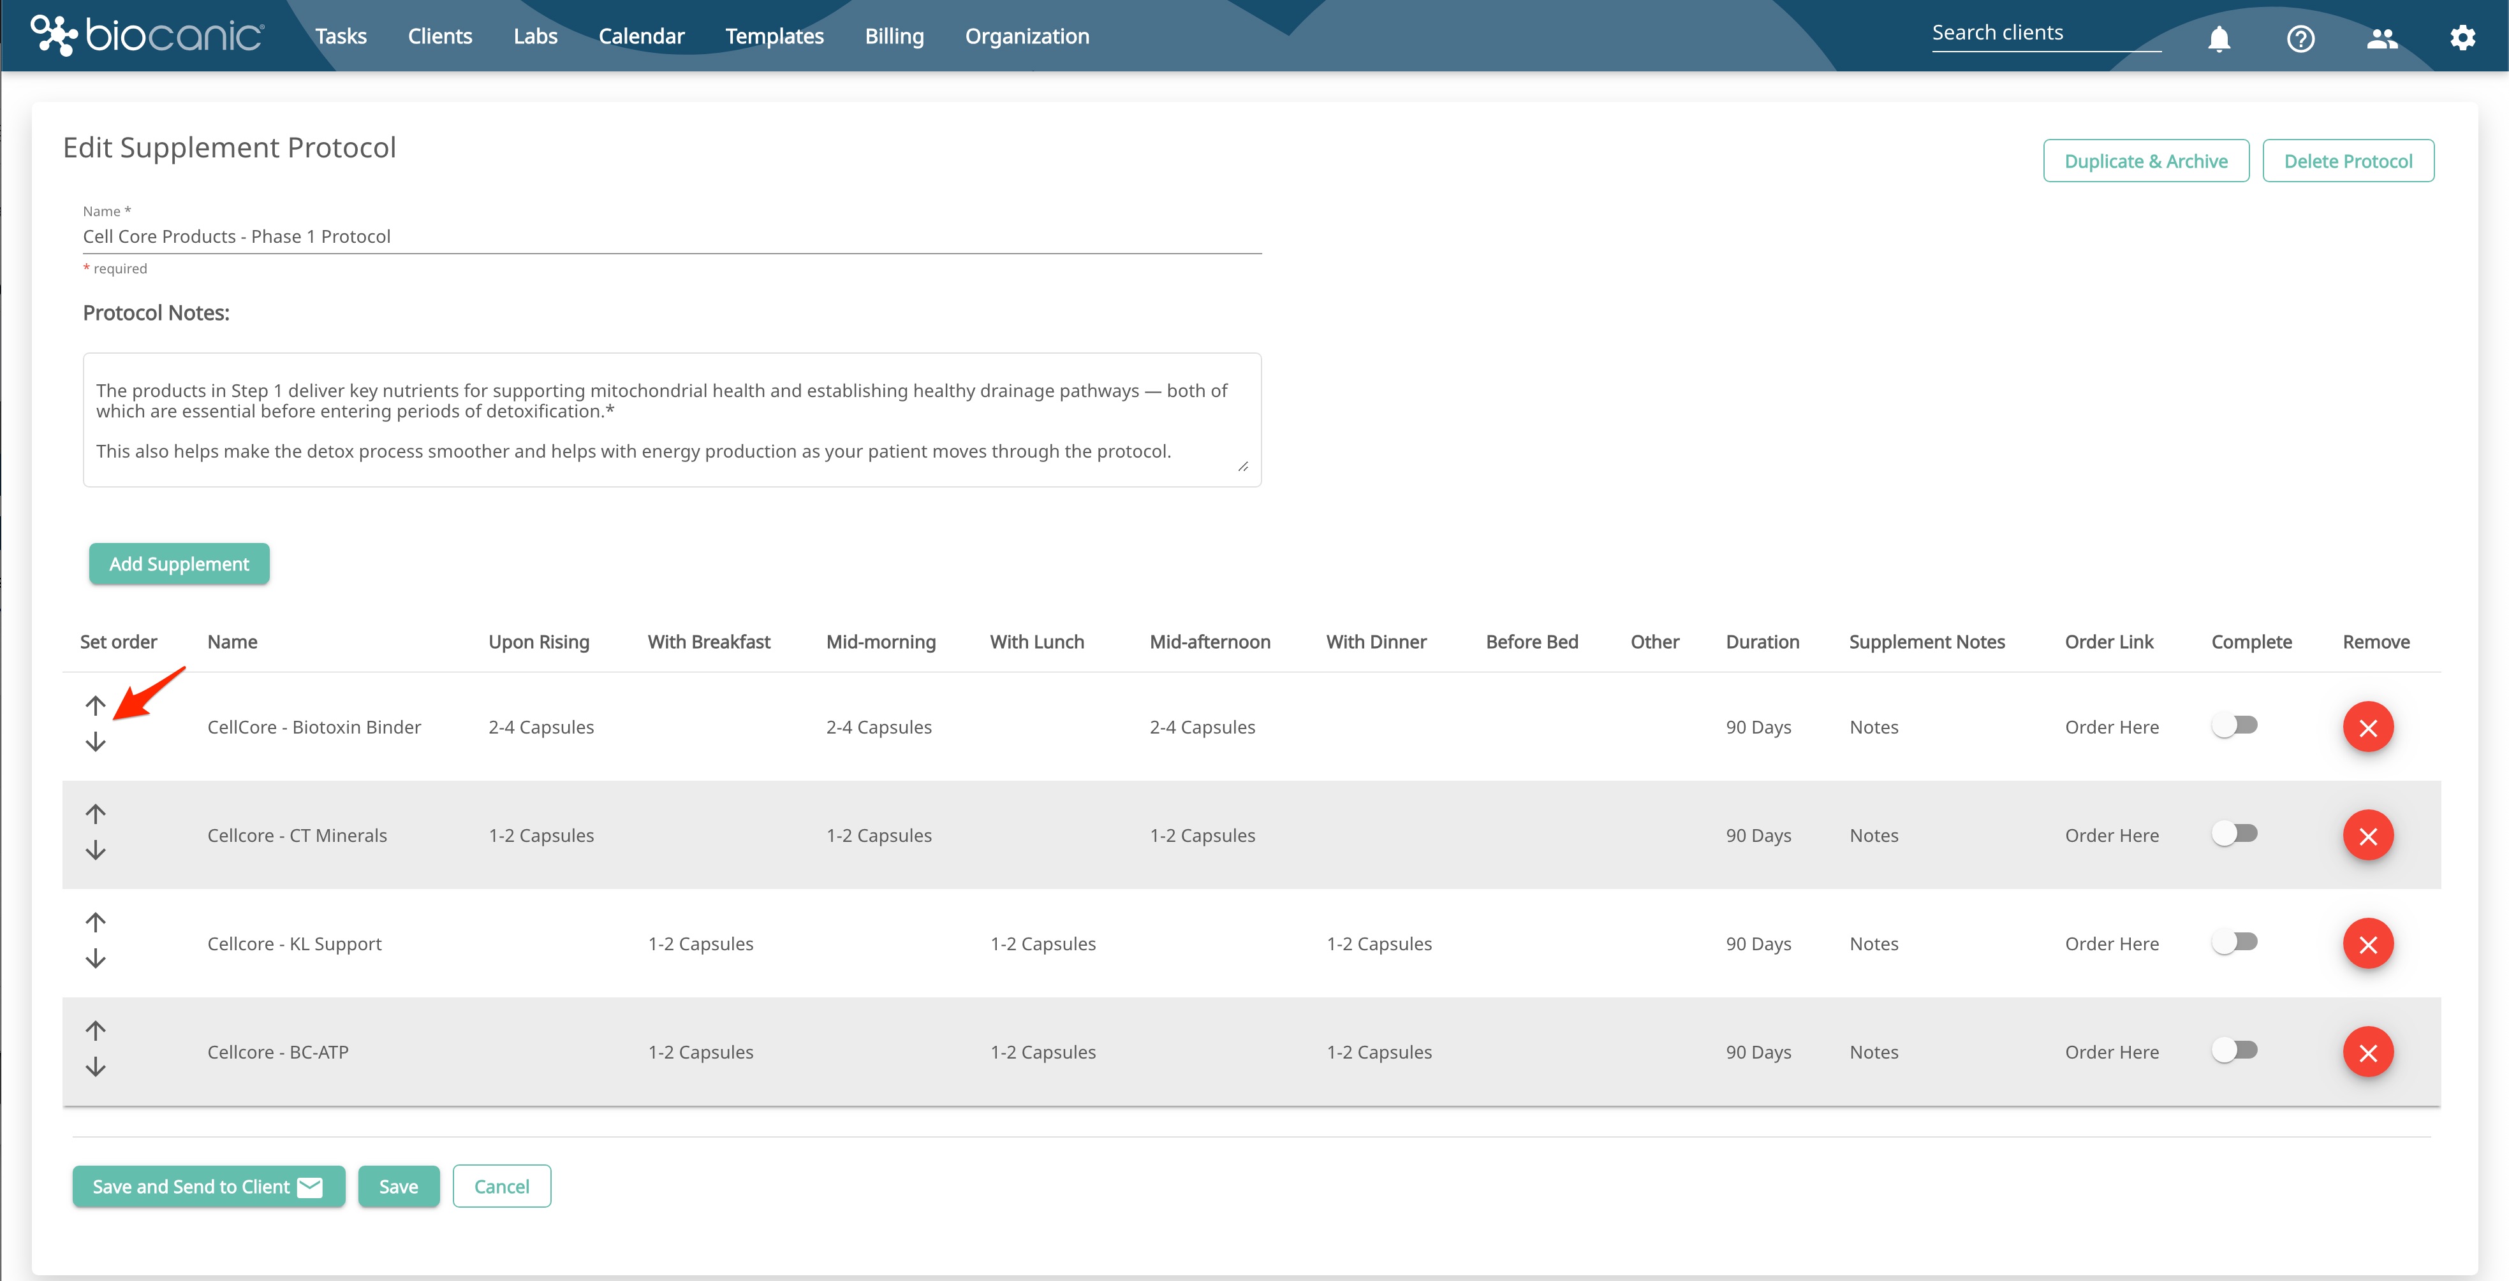Mark Cellcore KL Support as complete
The height and width of the screenshot is (1281, 2509).
(2234, 942)
